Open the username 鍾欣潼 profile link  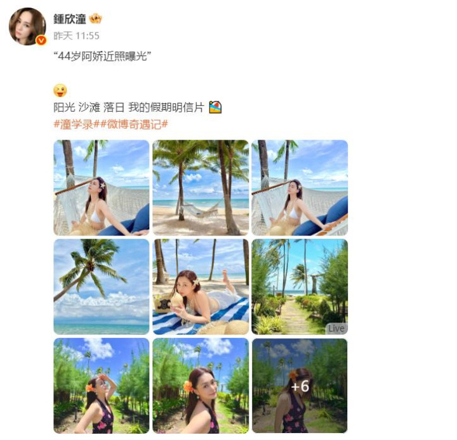tap(69, 19)
